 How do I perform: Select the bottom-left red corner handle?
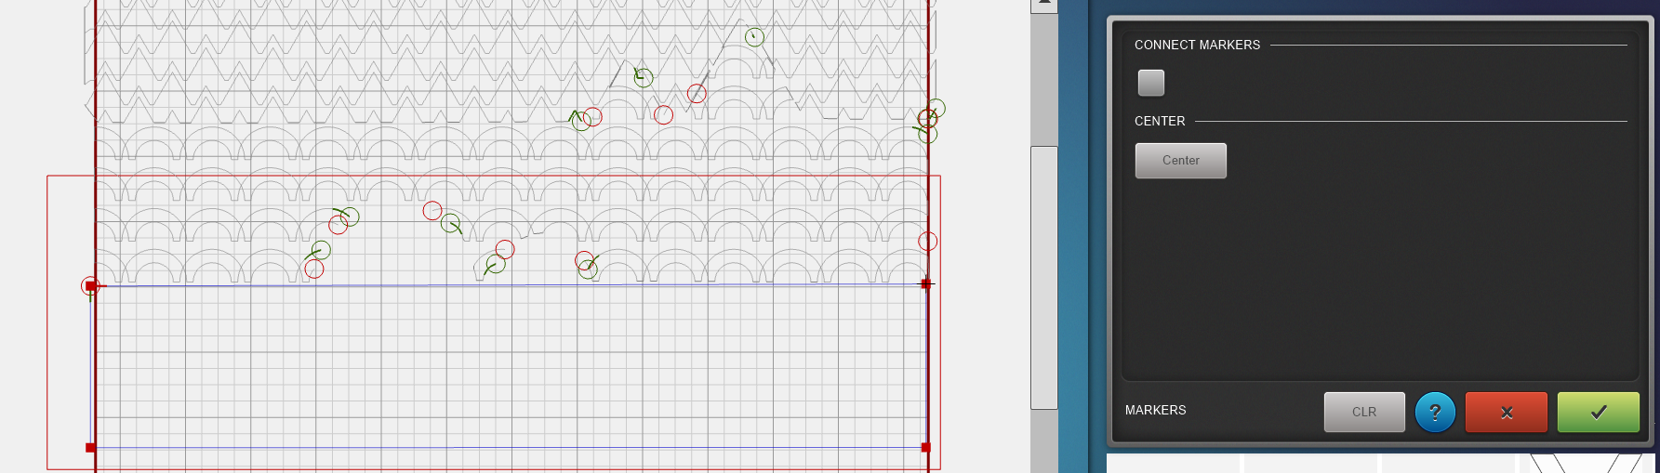coord(90,448)
